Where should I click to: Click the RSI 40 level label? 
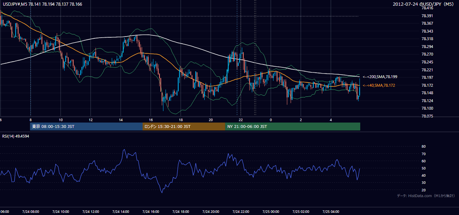point(423,175)
